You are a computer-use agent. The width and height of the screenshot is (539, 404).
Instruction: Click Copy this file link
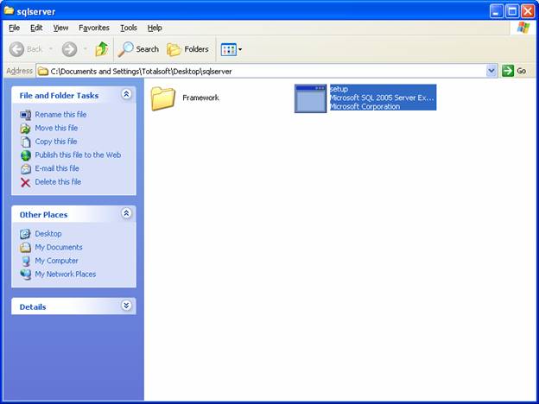pos(55,142)
